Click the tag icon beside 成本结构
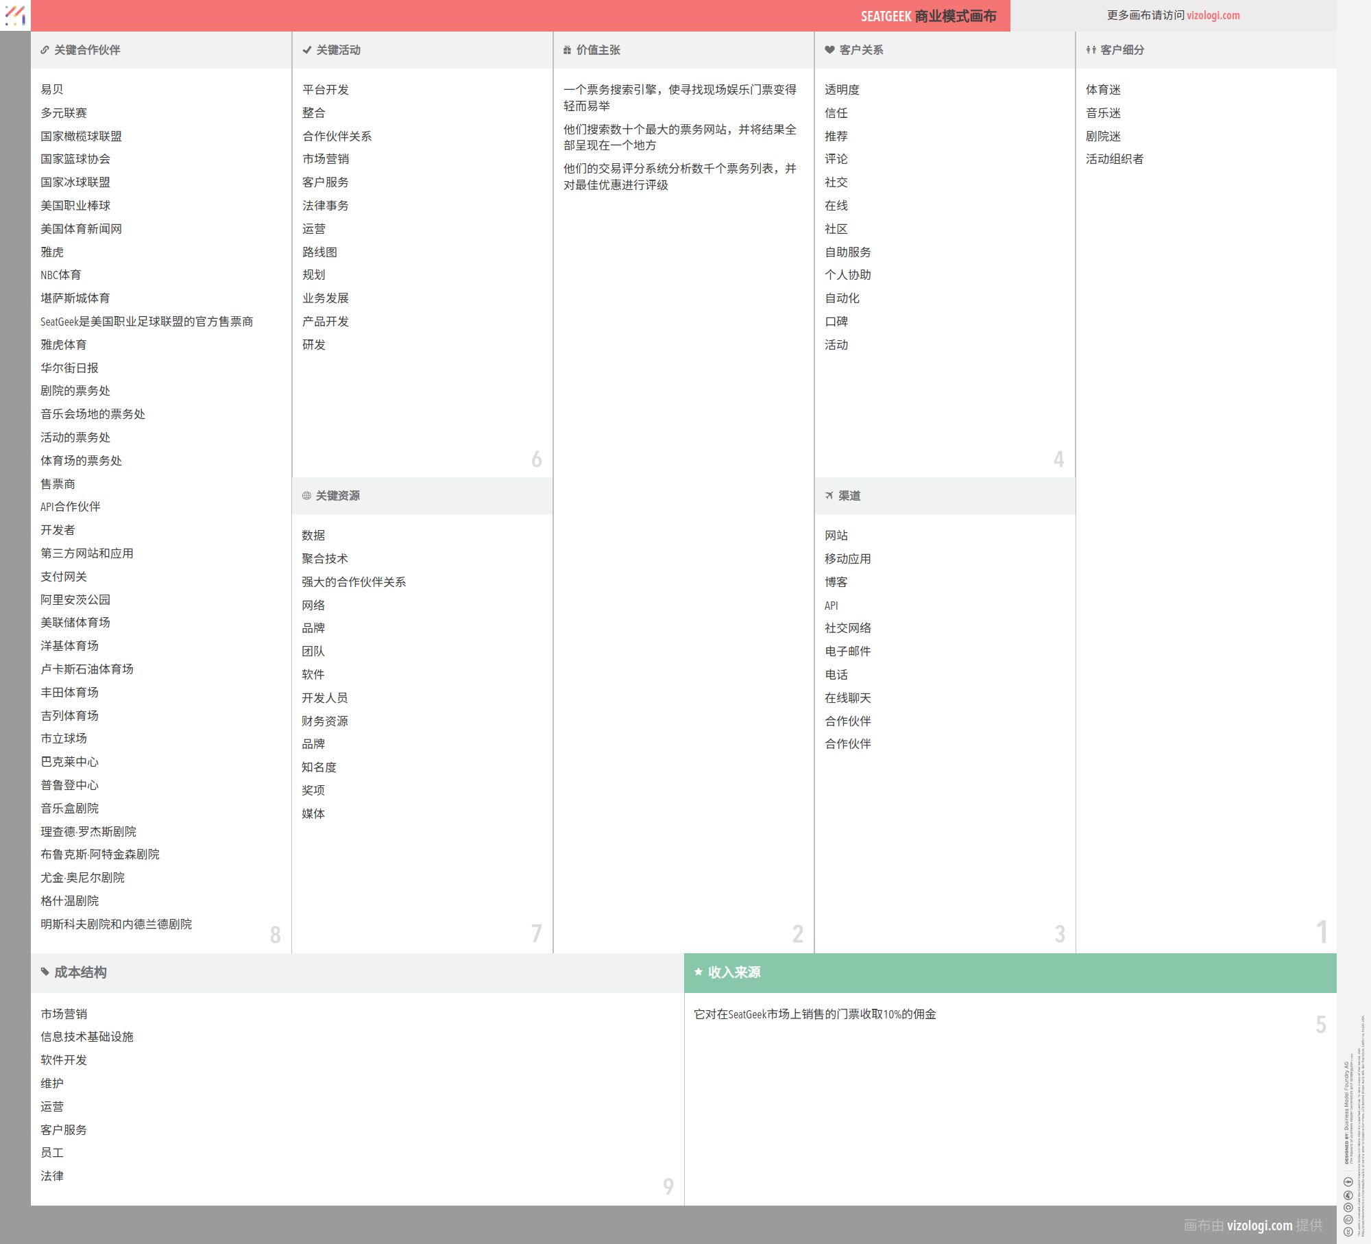This screenshot has height=1244, width=1371. point(45,972)
